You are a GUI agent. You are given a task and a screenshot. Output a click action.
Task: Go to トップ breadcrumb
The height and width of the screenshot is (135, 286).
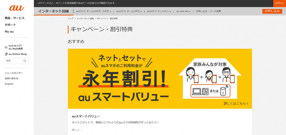71,19
